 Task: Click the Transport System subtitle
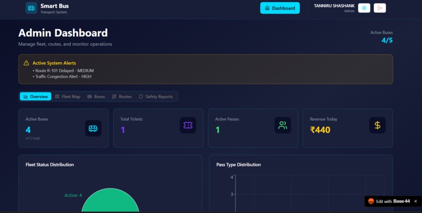pyautogui.click(x=54, y=12)
